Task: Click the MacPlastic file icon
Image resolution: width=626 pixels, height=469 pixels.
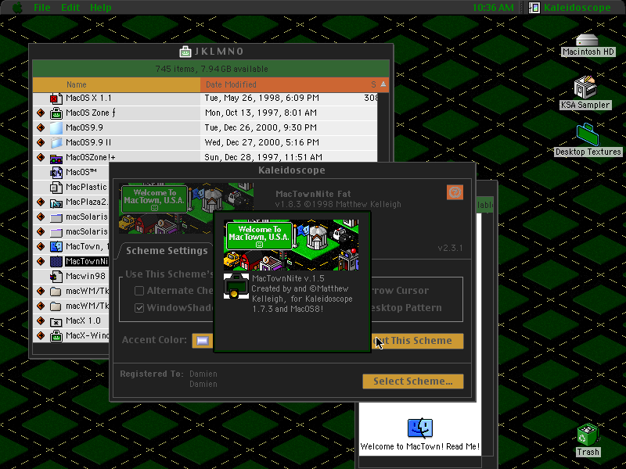Action: coord(56,188)
